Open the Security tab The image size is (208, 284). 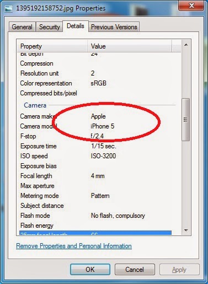click(x=50, y=27)
